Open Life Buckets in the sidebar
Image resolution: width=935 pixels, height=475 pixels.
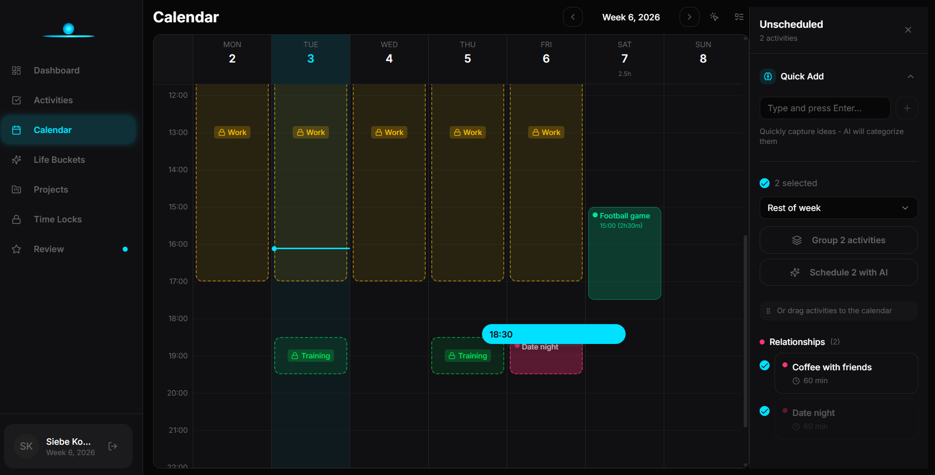point(59,159)
